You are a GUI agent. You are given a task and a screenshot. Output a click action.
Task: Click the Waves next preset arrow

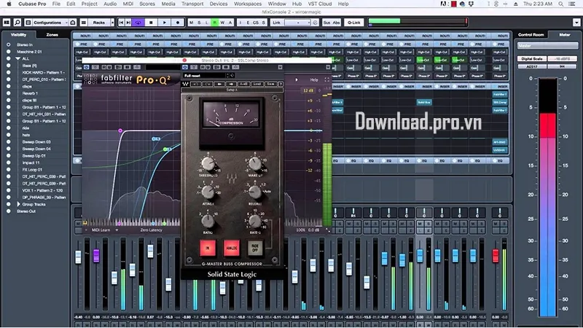231,84
